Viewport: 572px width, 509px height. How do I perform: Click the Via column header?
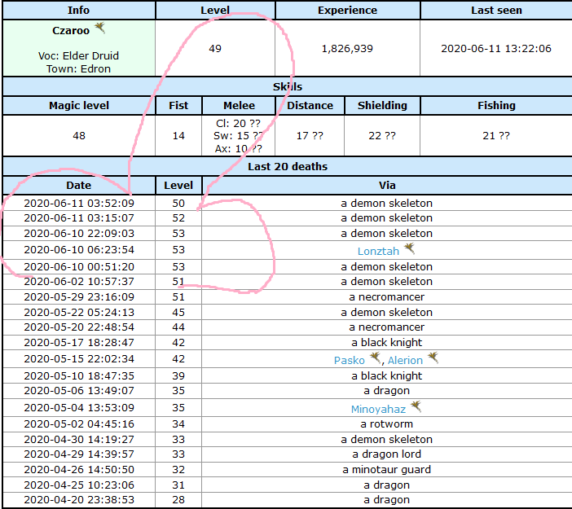click(387, 186)
